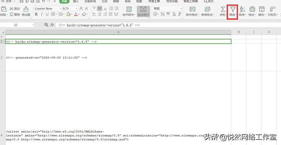This screenshot has width=281, height=145.
Task: Switch to the Page Layout (页面布局) tab
Action: (90, 1)
